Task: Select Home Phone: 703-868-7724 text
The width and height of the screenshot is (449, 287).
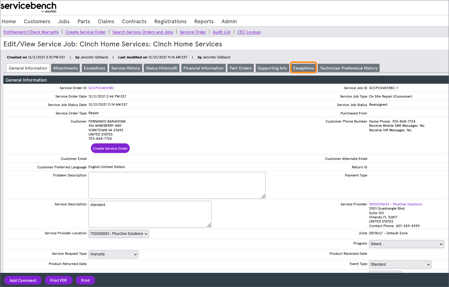Action: coord(392,121)
